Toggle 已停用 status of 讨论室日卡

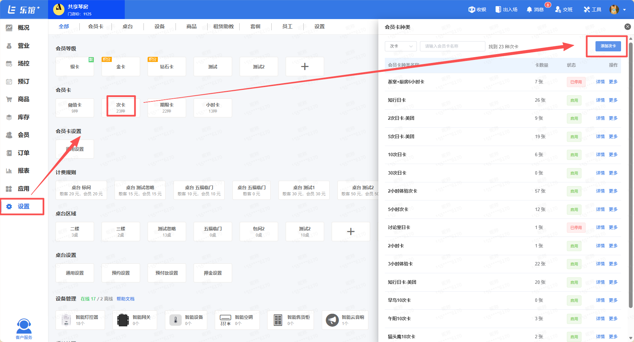[x=576, y=228]
